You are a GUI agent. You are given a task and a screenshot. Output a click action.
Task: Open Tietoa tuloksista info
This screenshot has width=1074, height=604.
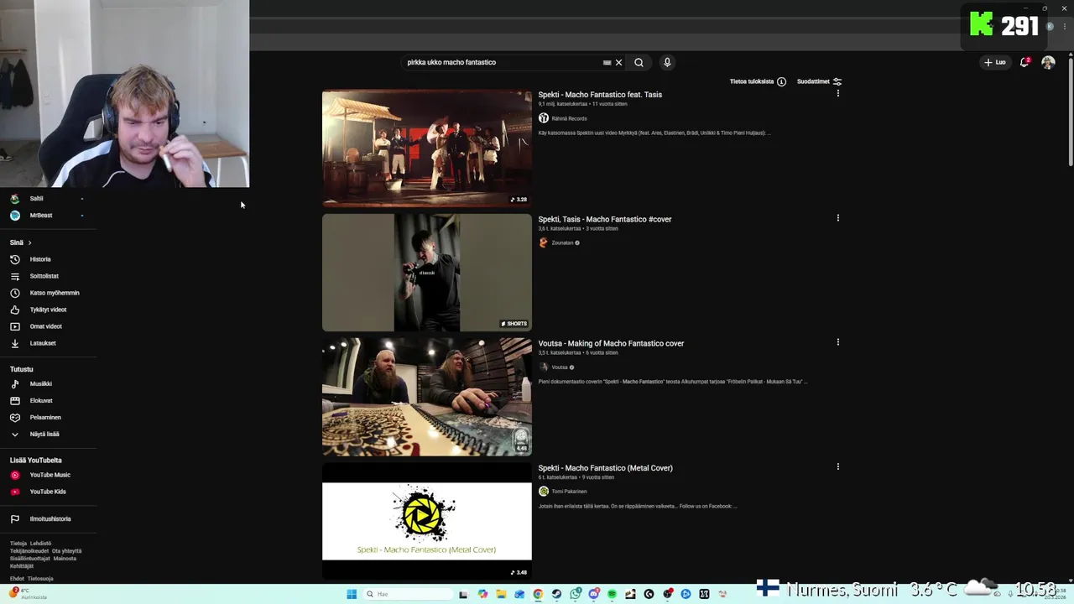(x=758, y=81)
